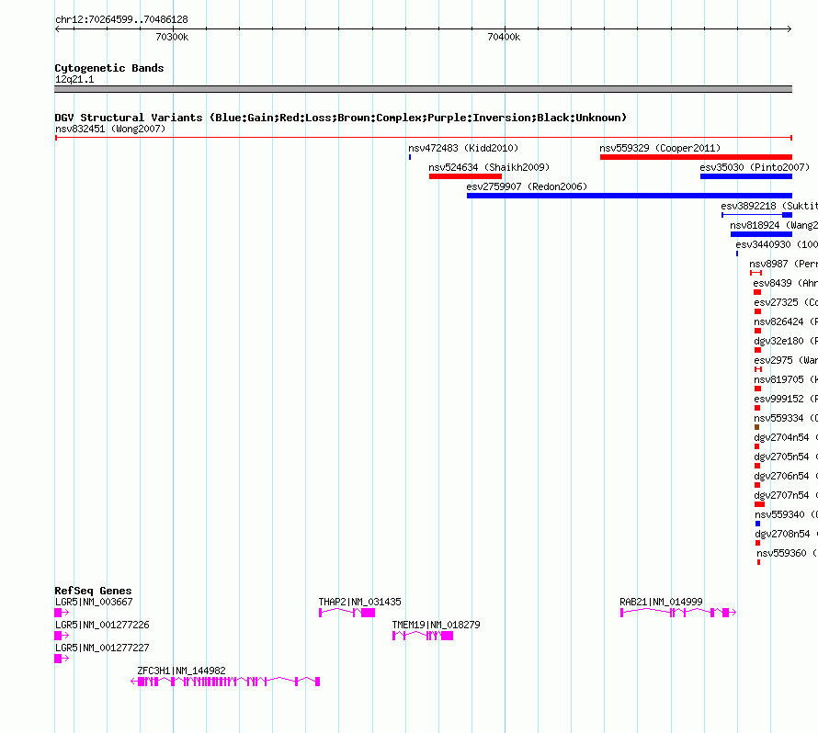Screen dimensions: 818x733
Task: Click the left arrow end of the ruler
Action: pos(57,29)
